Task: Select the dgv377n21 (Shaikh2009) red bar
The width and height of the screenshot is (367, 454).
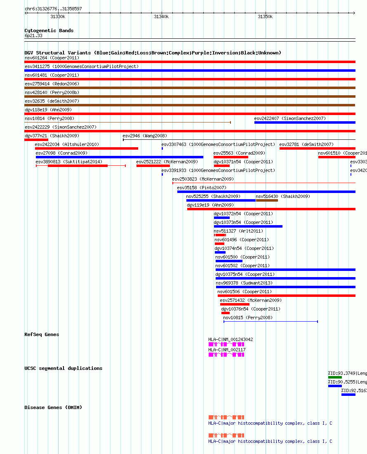Action: pos(36,140)
